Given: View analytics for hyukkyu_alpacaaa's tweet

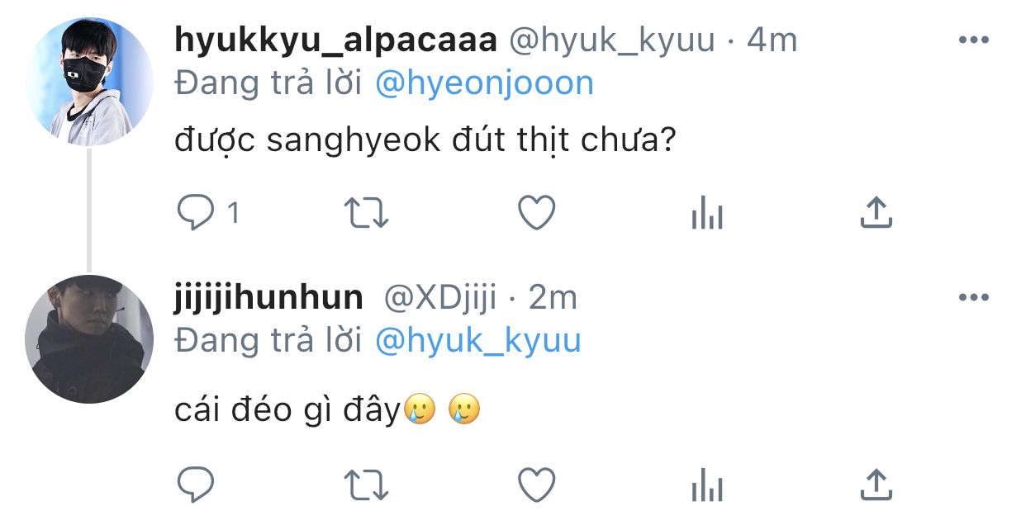Looking at the screenshot, I should tap(706, 215).
